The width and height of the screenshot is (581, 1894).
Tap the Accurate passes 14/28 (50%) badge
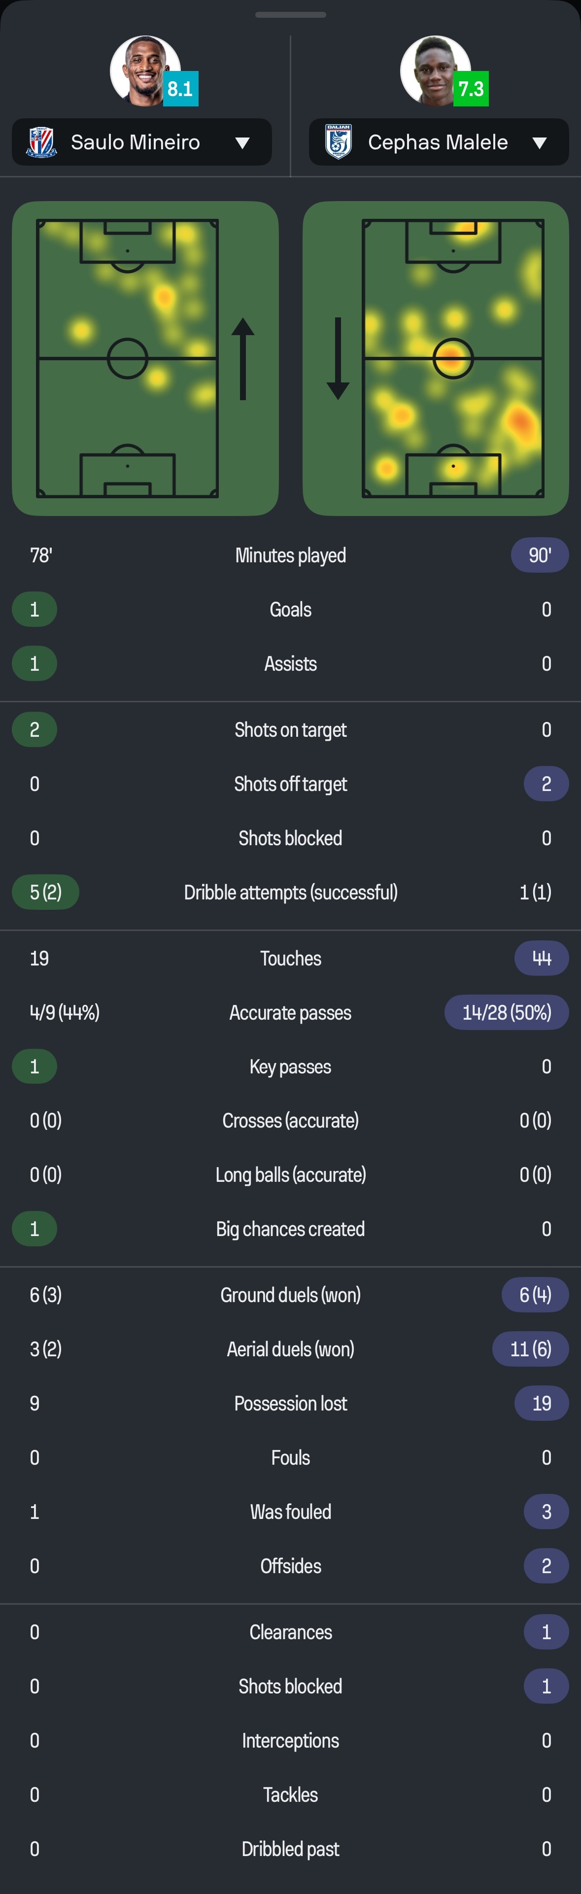(507, 1012)
